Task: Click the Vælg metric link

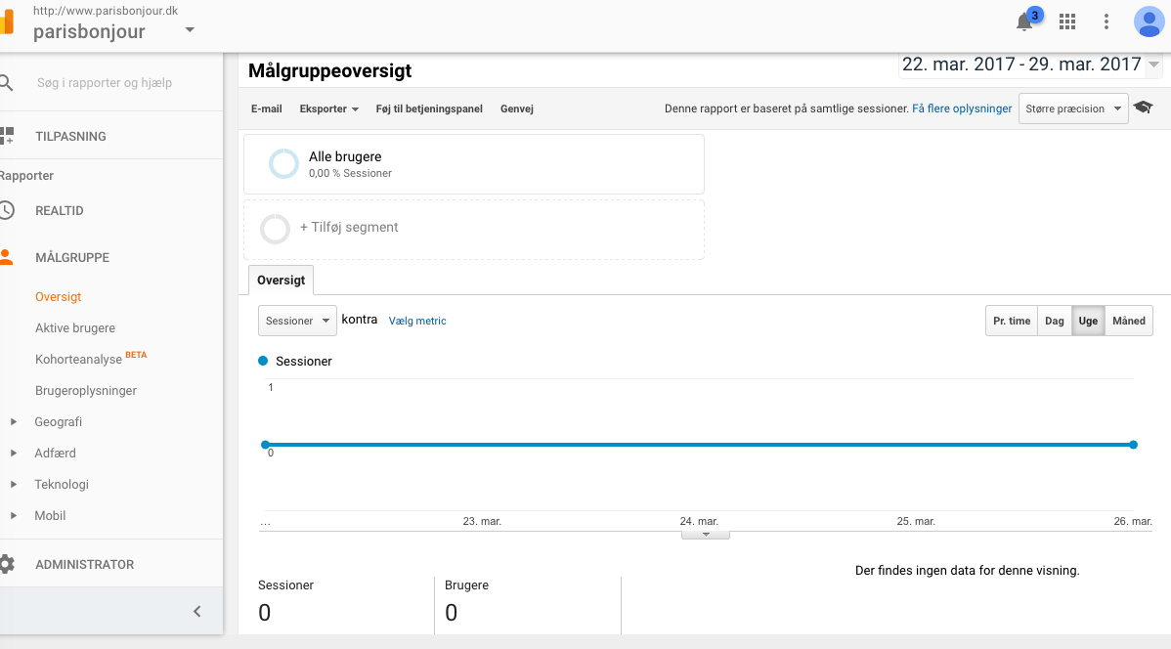Action: (417, 322)
